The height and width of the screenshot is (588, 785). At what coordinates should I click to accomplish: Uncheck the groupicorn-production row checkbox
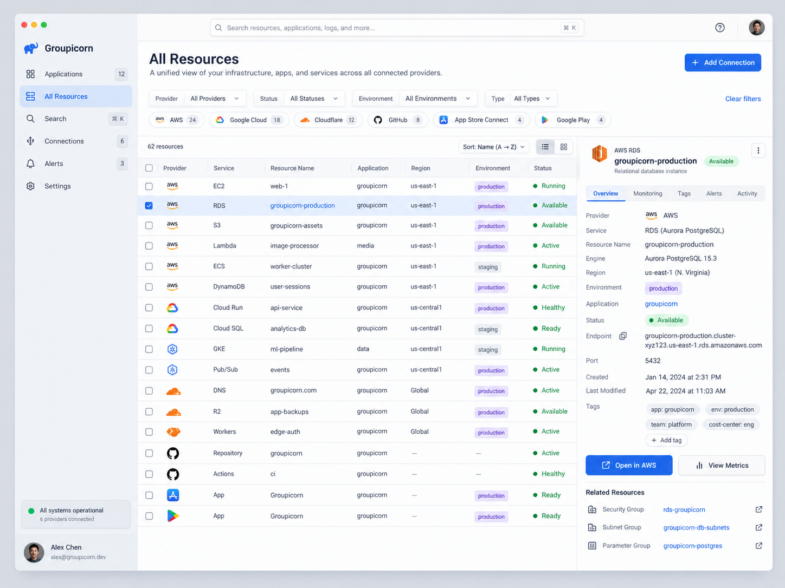(x=149, y=206)
